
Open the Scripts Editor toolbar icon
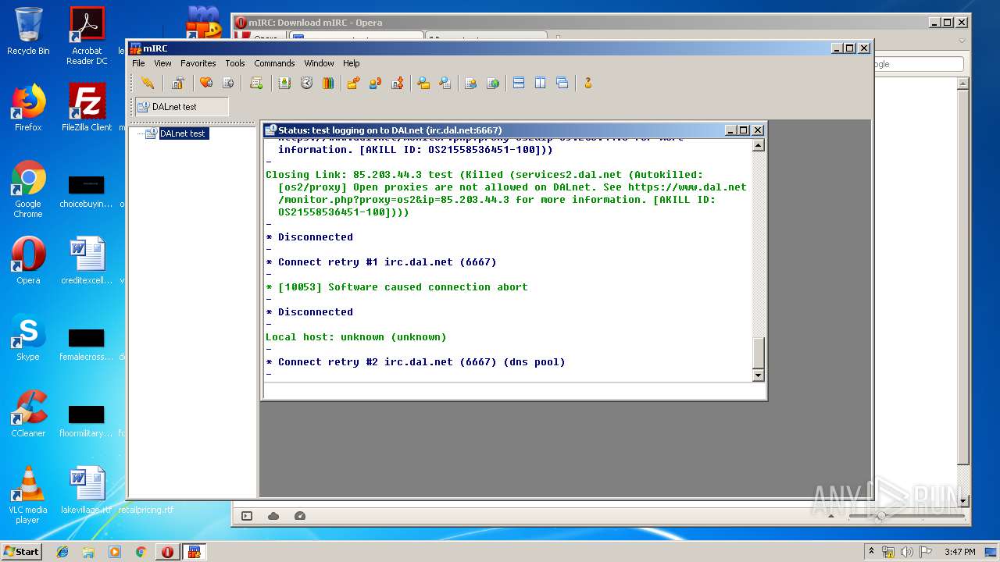pos(256,83)
